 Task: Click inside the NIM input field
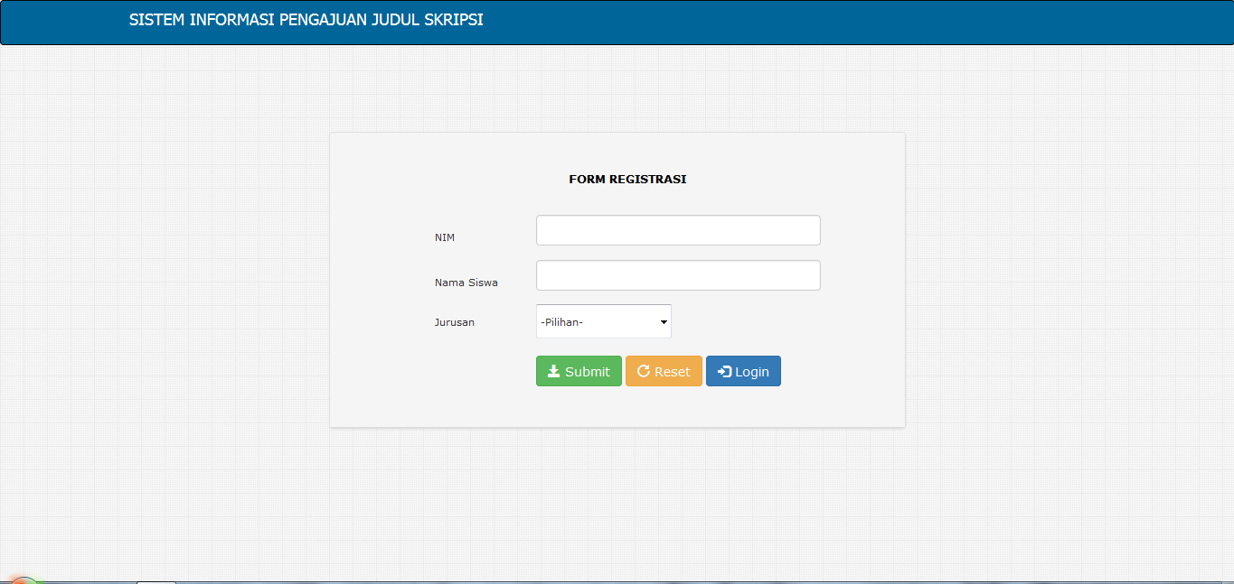678,230
